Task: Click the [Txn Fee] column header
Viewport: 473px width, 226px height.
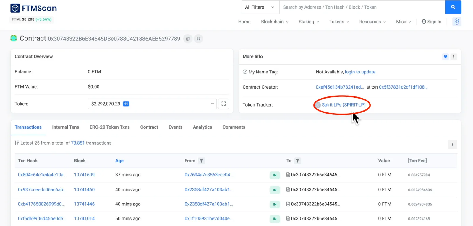Action: pos(417,161)
